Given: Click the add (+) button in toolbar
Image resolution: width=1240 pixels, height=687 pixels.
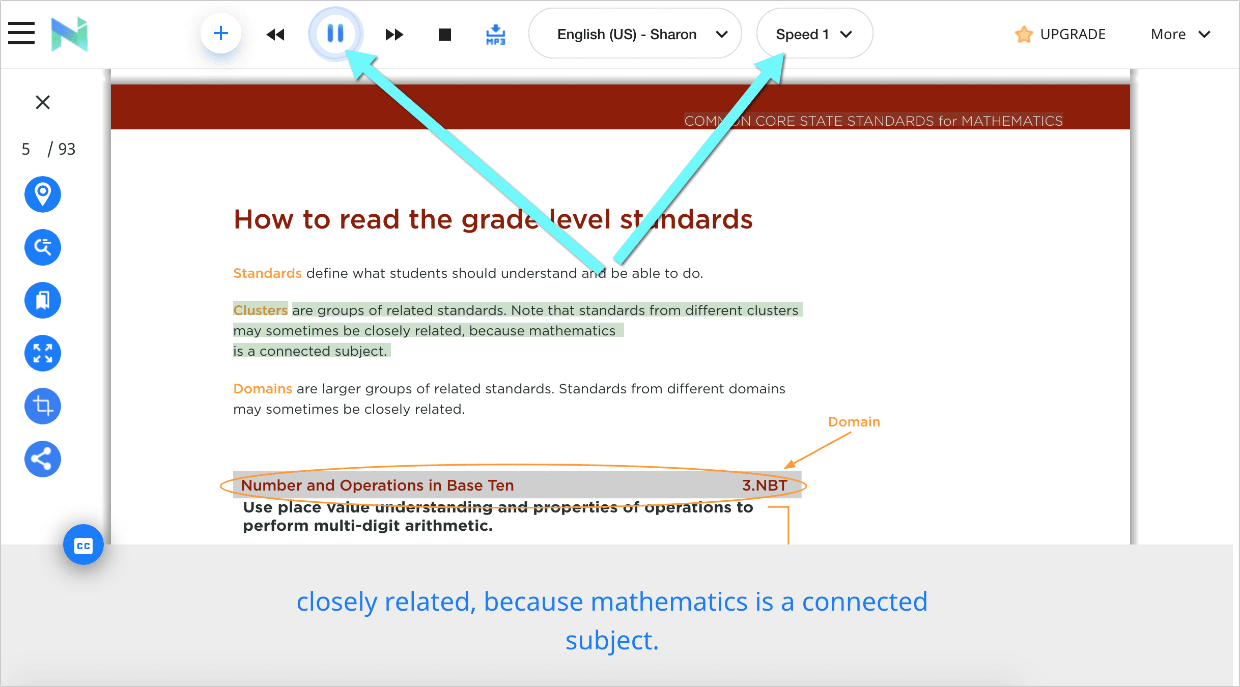Looking at the screenshot, I should click(220, 34).
